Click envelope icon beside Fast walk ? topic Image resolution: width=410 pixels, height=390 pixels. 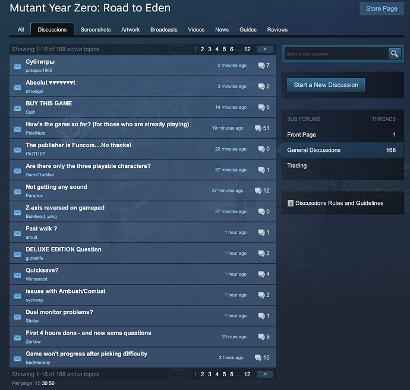point(17,233)
